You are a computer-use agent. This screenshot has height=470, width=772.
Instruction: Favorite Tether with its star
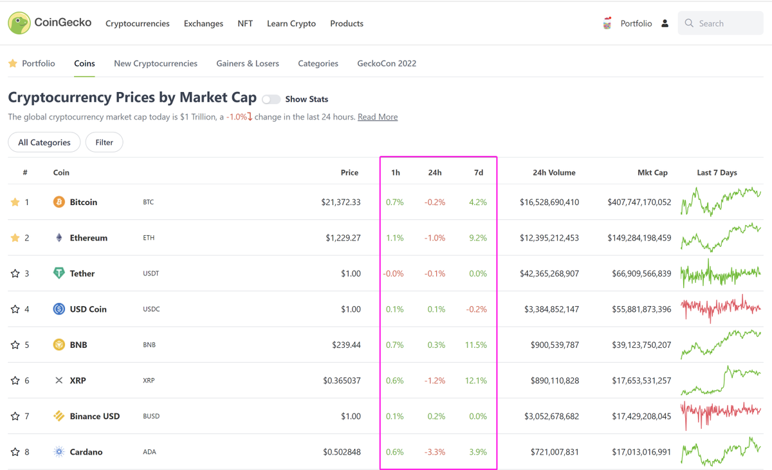point(15,273)
